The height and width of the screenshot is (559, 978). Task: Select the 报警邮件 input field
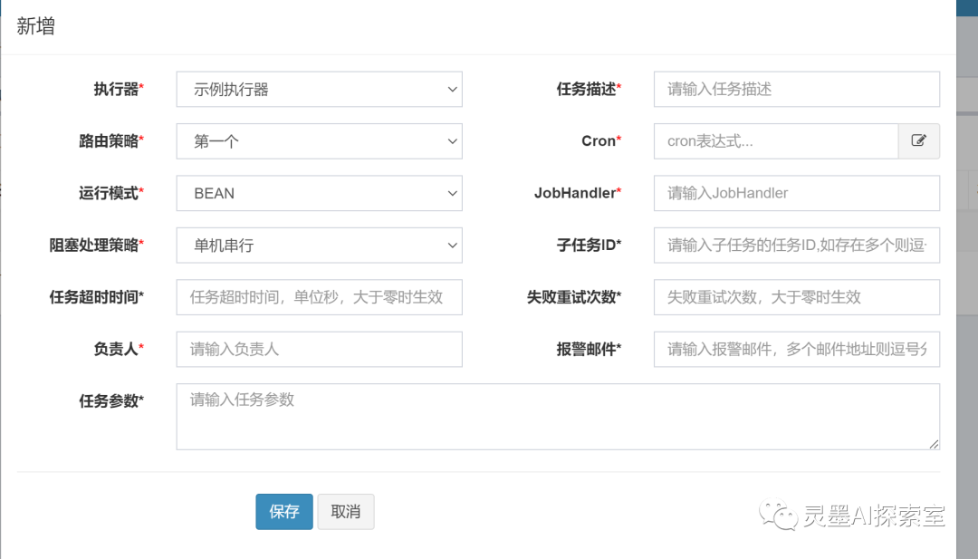[x=796, y=349]
